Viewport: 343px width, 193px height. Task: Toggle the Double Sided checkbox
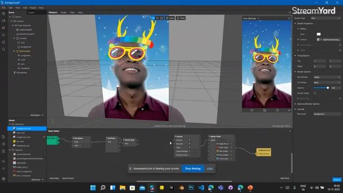click(315, 93)
